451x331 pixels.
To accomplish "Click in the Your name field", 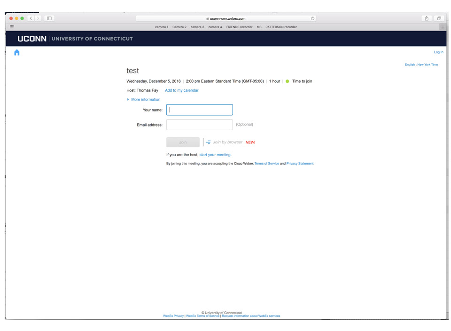I will click(x=200, y=110).
